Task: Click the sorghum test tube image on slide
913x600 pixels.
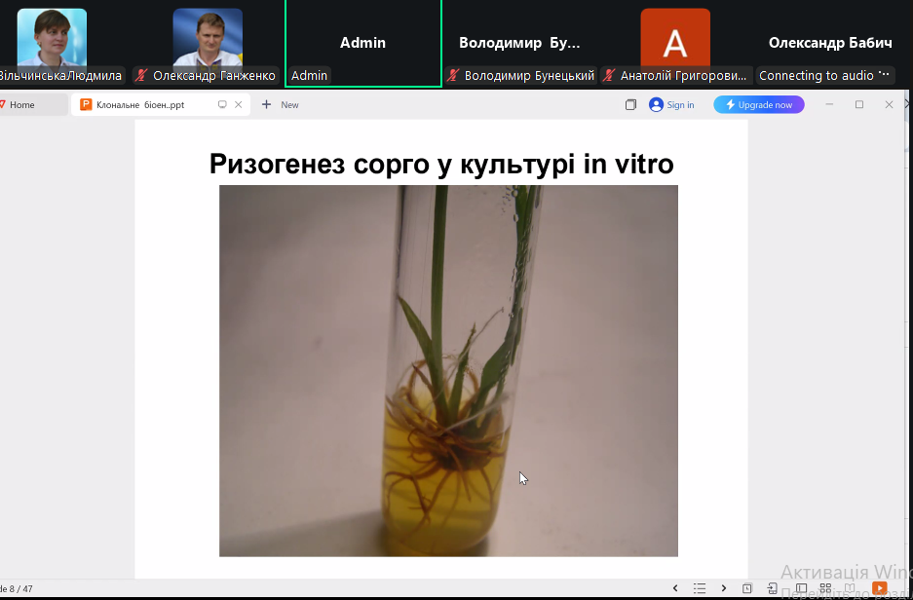Action: pyautogui.click(x=448, y=370)
